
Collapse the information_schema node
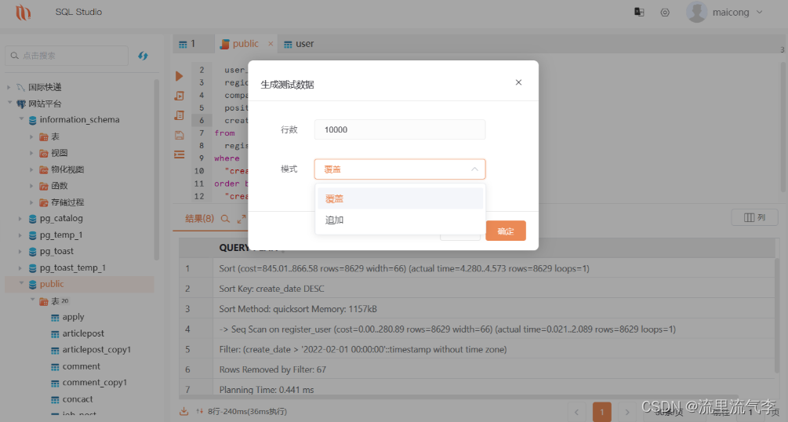click(x=21, y=119)
